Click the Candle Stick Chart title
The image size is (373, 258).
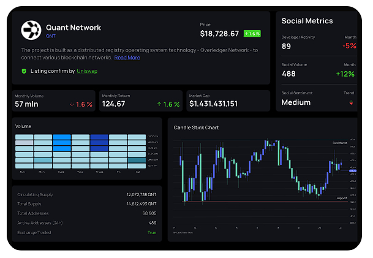pyautogui.click(x=196, y=127)
